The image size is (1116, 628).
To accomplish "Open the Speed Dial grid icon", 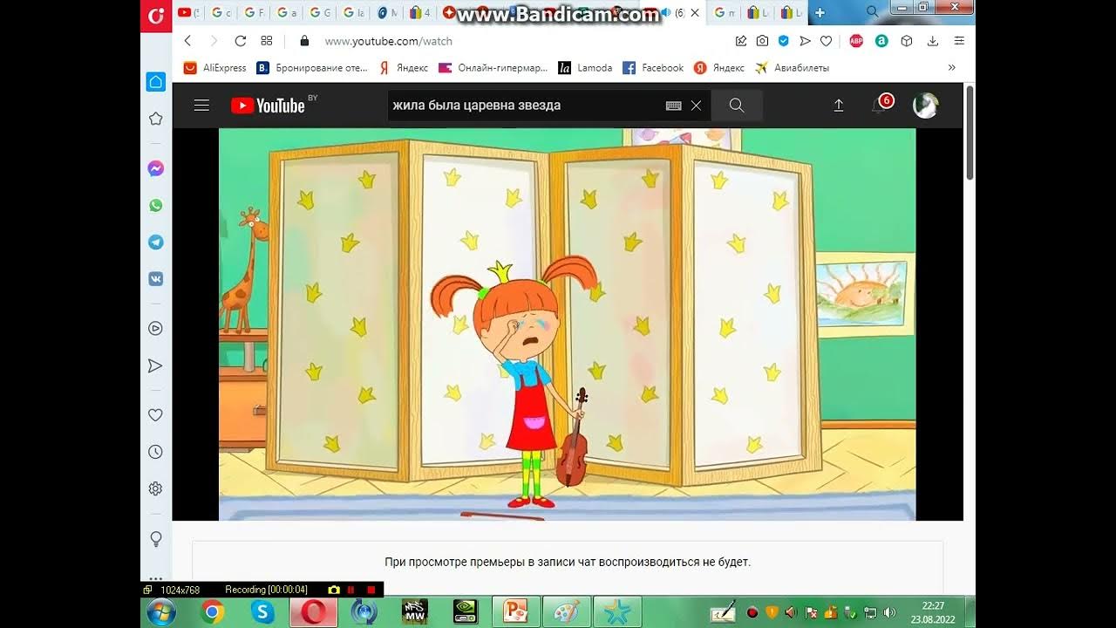I will [267, 41].
